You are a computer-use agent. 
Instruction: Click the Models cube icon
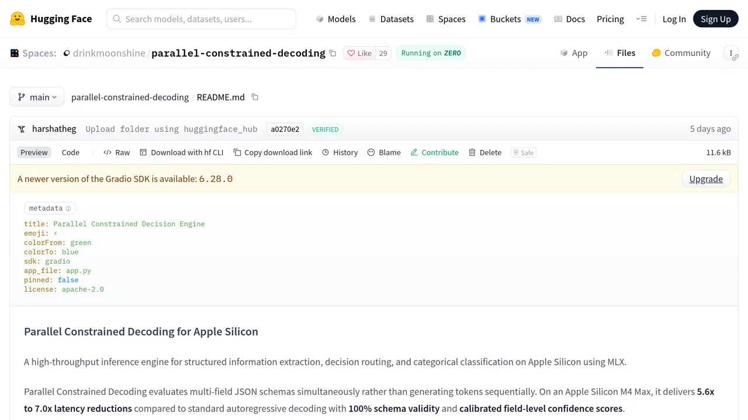point(320,19)
